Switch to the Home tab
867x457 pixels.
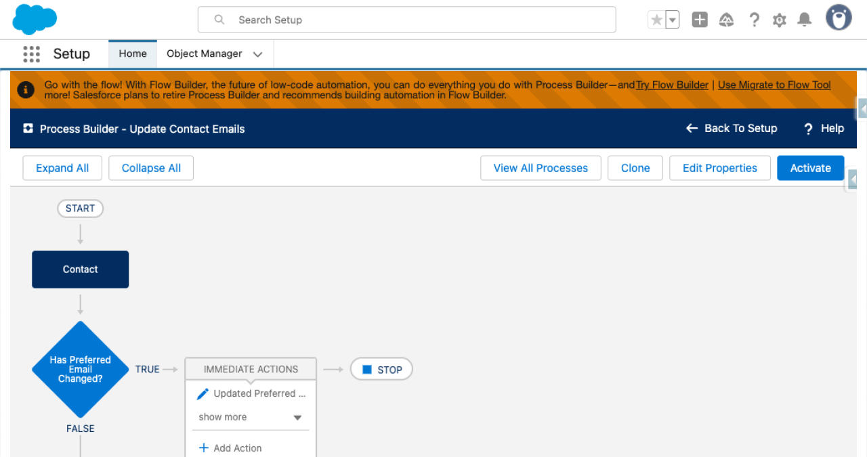pos(132,53)
